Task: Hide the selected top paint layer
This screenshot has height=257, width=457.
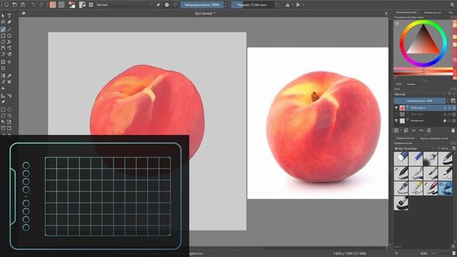Action: pos(396,108)
